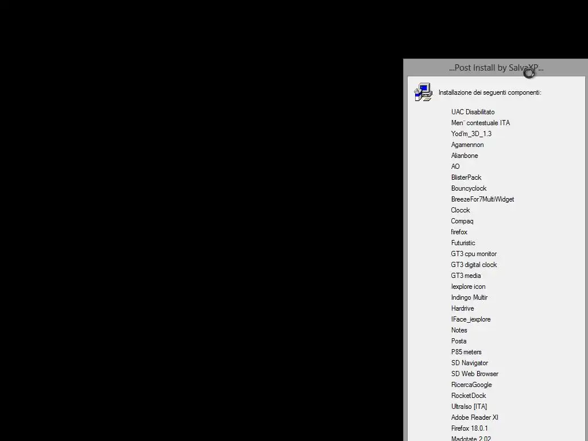This screenshot has height=441, width=588.
Task: Click the 'IFace_iexplore' entry
Action: [x=471, y=319]
